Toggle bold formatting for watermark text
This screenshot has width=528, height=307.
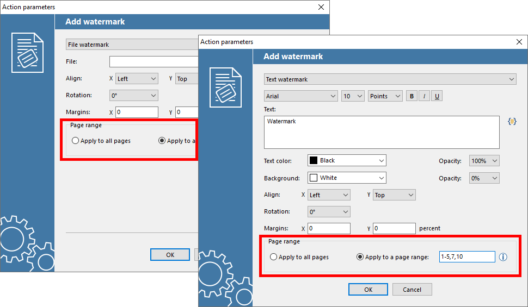click(x=412, y=96)
